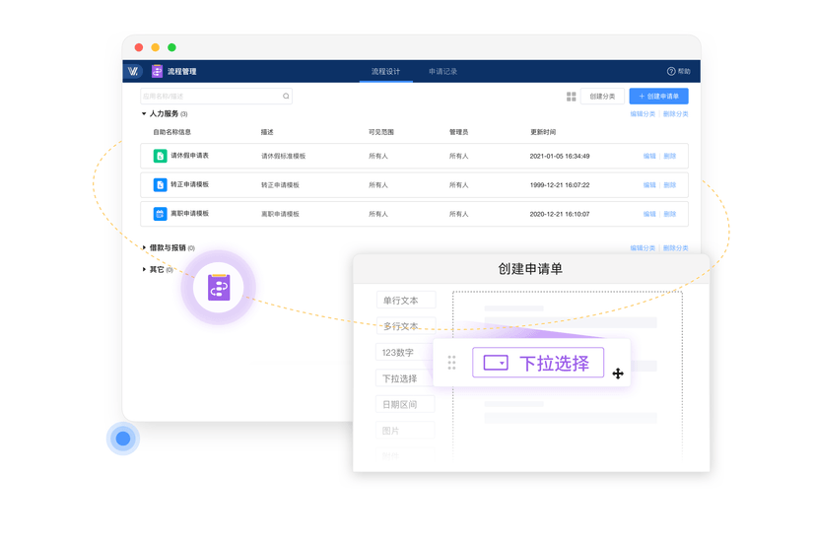Expand the 其它 category
Viewport: 816px width, 544px height.
point(144,269)
